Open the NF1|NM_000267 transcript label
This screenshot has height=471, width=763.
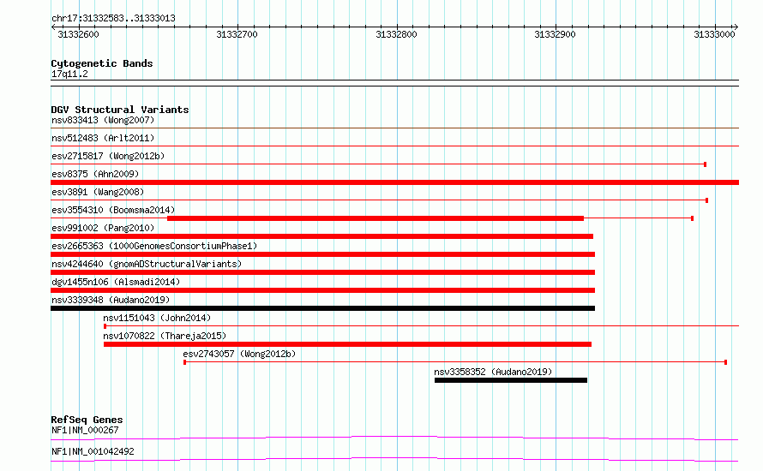[85, 430]
